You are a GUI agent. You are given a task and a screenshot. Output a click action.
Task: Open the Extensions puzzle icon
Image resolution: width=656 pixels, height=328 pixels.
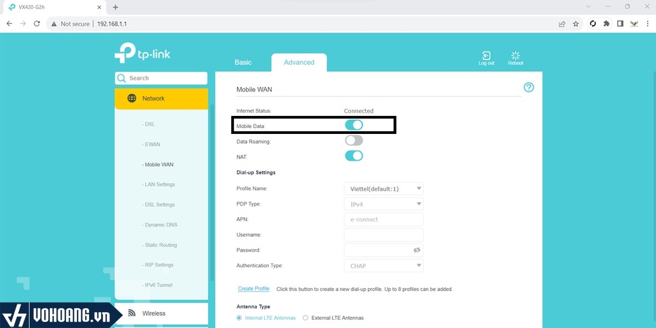point(606,24)
